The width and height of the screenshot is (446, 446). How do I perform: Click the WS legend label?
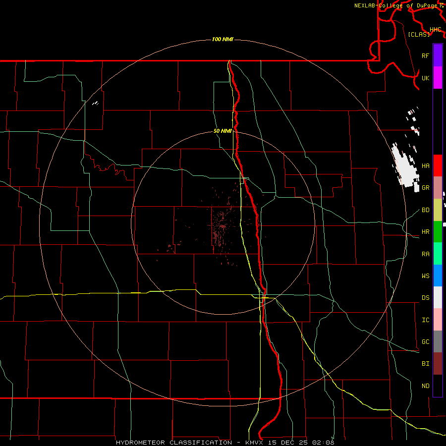click(425, 276)
